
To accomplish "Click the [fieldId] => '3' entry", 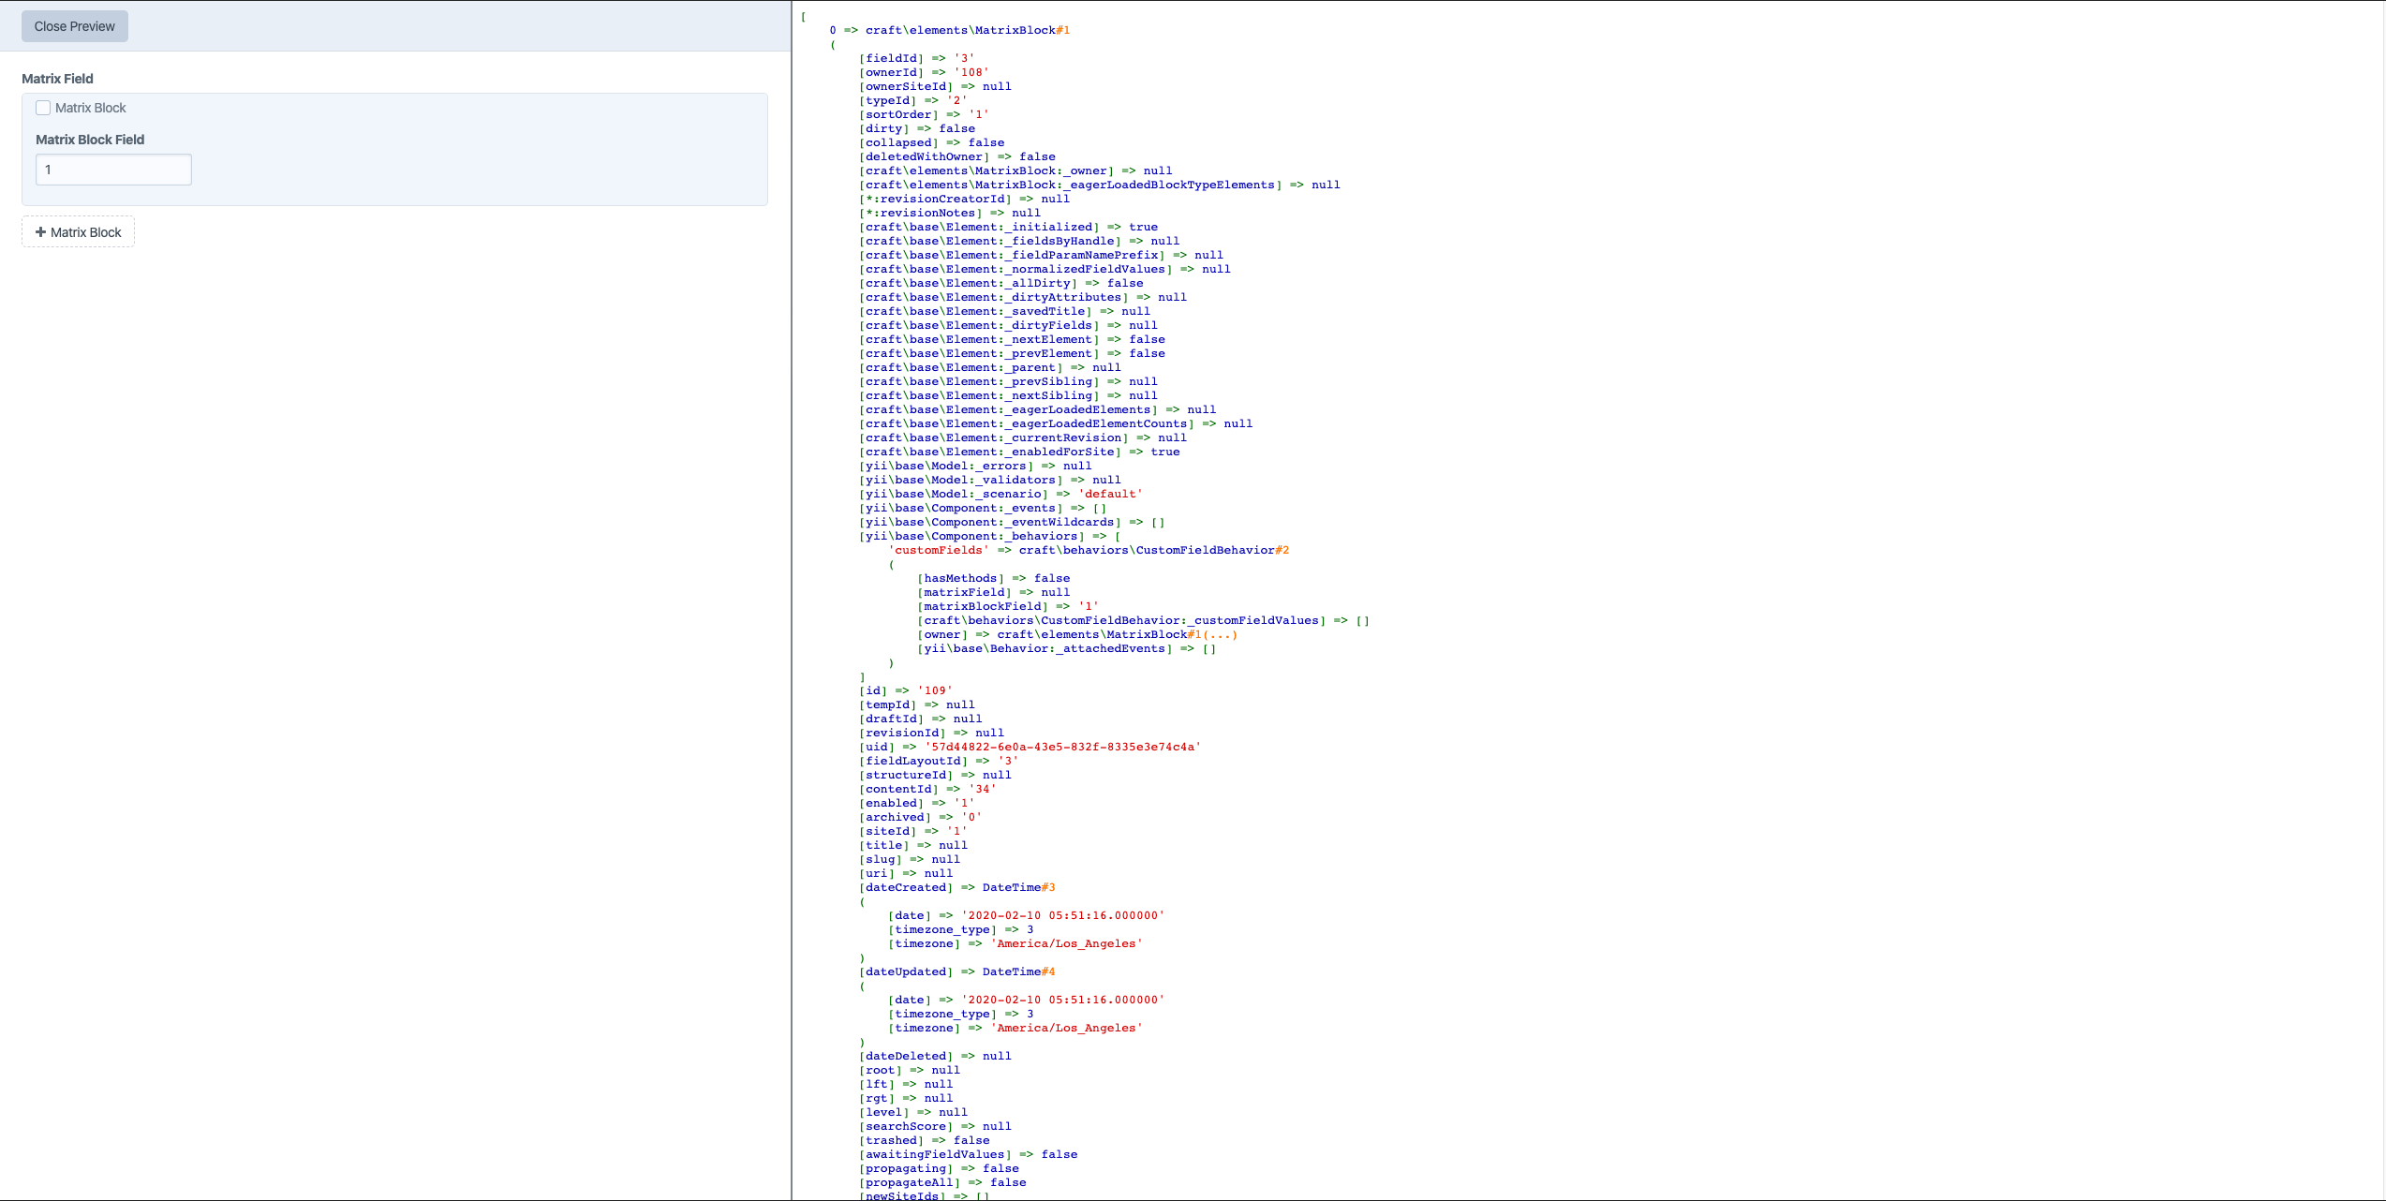I will pos(915,58).
